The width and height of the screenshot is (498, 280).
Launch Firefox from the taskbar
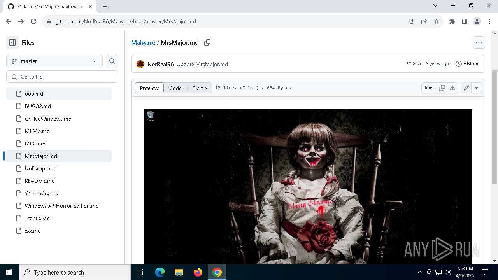click(198, 272)
